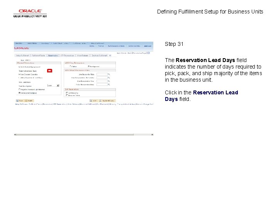The width and height of the screenshot is (278, 208).
Task: Click the Setup Fulfillment breadcrumb item
Action: pos(97,43)
